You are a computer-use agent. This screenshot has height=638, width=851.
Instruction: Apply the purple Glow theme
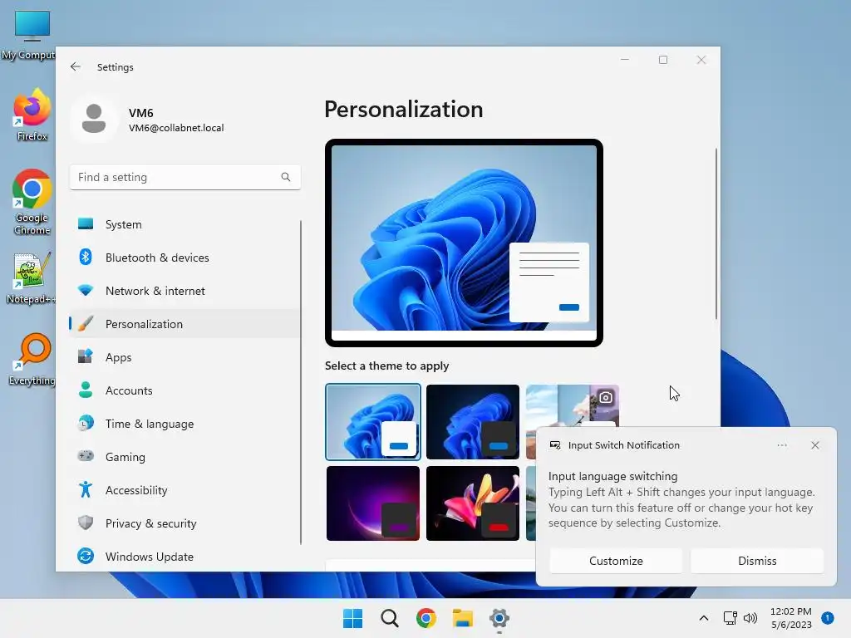(373, 503)
